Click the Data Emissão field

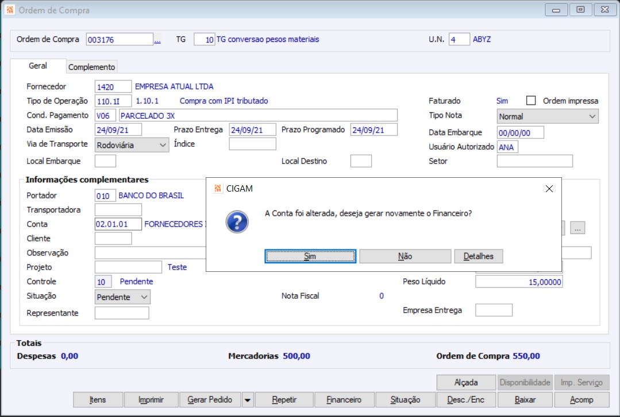[x=118, y=130]
